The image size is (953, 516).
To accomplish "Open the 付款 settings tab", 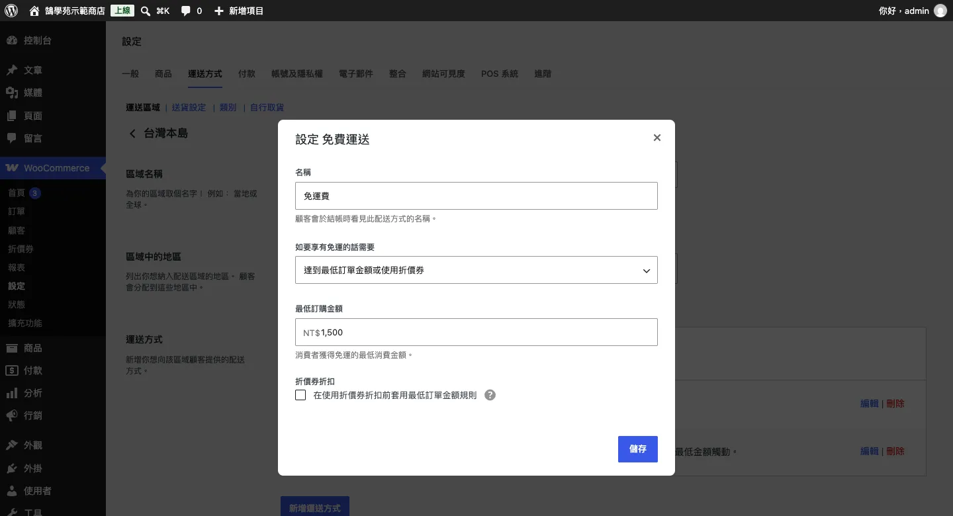I will 247,74.
